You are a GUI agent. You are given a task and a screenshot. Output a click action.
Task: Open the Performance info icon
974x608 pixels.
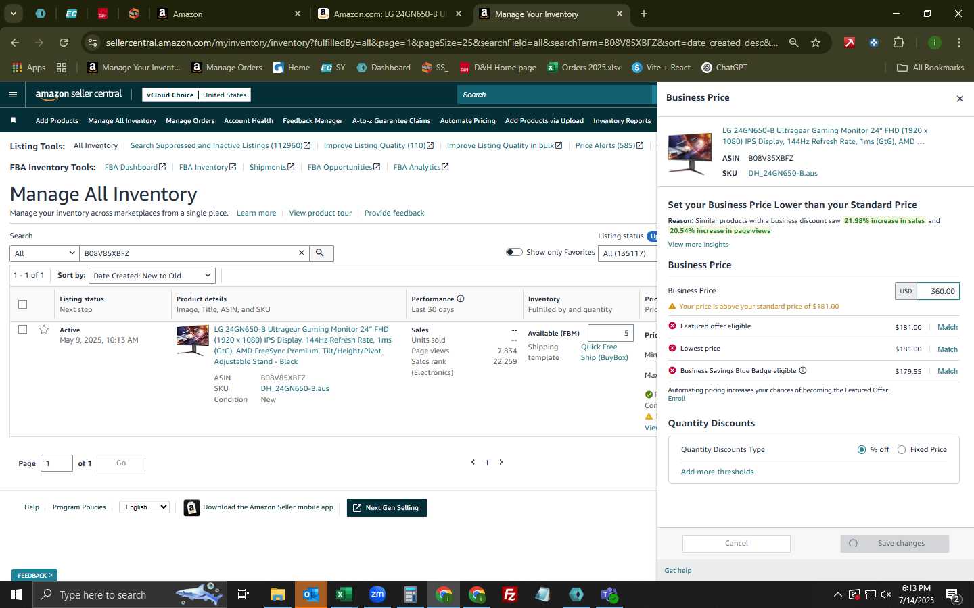[x=461, y=299]
